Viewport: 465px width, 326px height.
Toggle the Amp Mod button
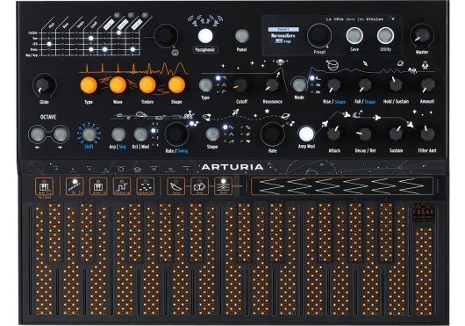(x=306, y=134)
